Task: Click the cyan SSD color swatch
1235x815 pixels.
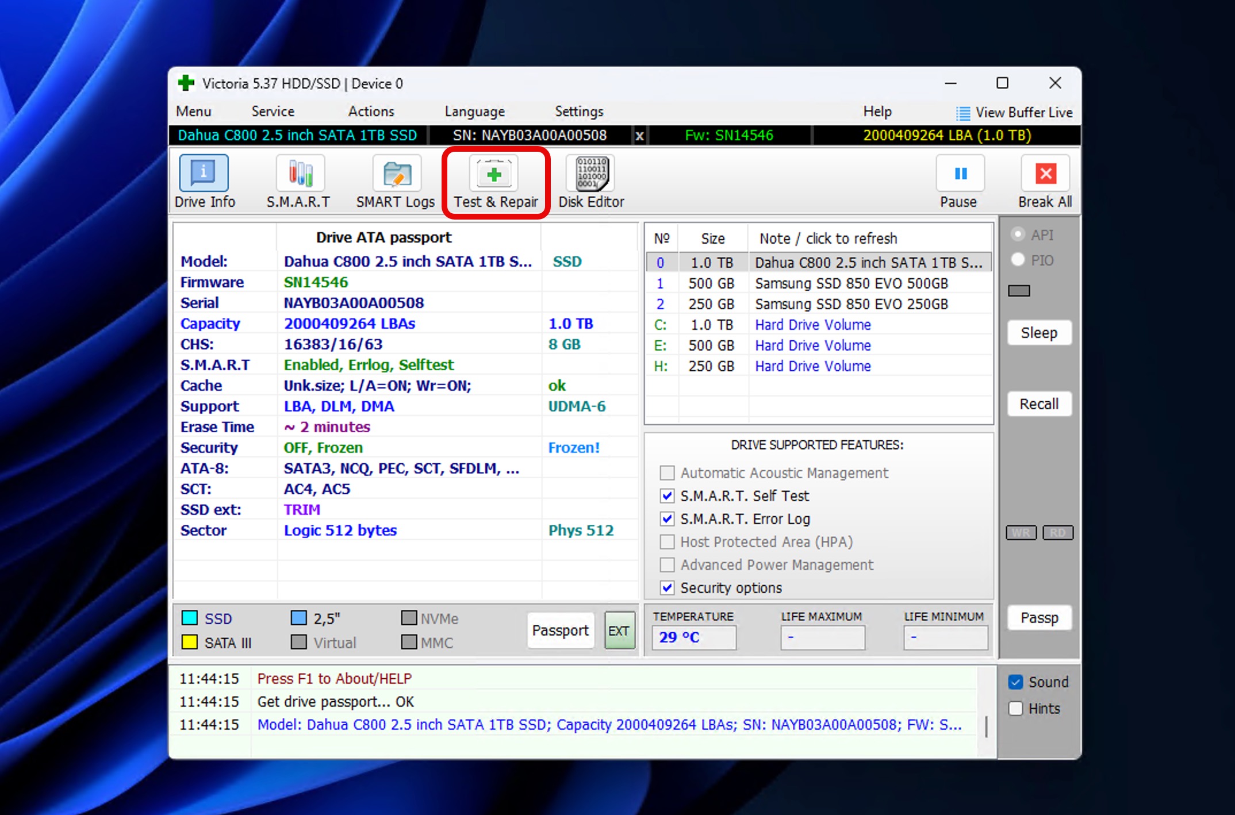Action: (x=190, y=618)
